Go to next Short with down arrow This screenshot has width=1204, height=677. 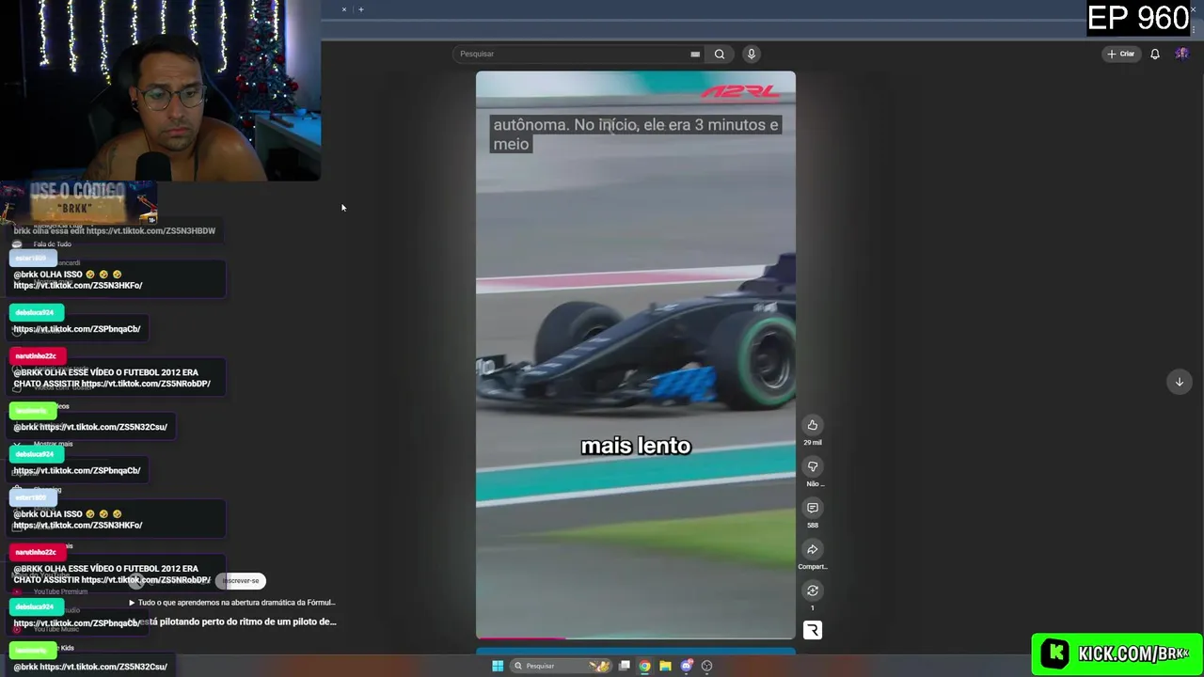coord(1180,382)
